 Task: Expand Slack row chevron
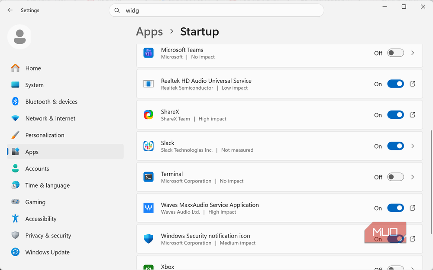(413, 146)
